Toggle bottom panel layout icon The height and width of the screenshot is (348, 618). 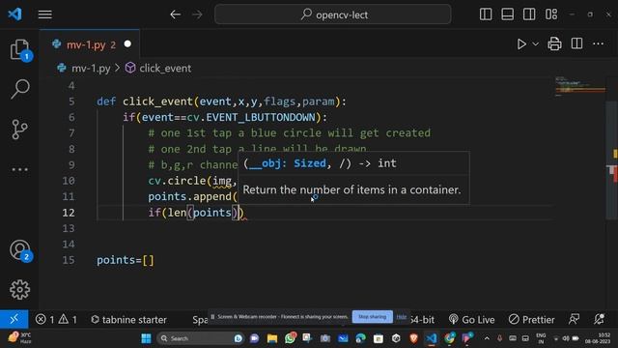click(x=507, y=14)
